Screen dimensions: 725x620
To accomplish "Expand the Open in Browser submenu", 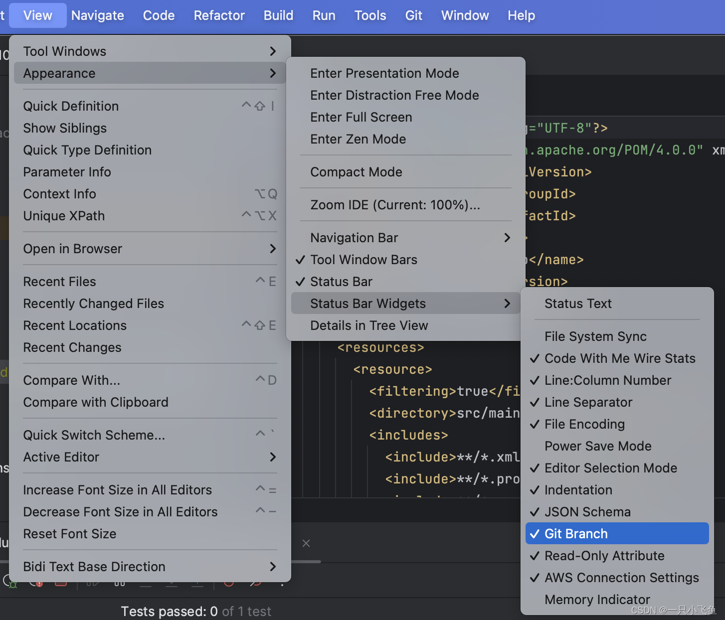I will [150, 249].
